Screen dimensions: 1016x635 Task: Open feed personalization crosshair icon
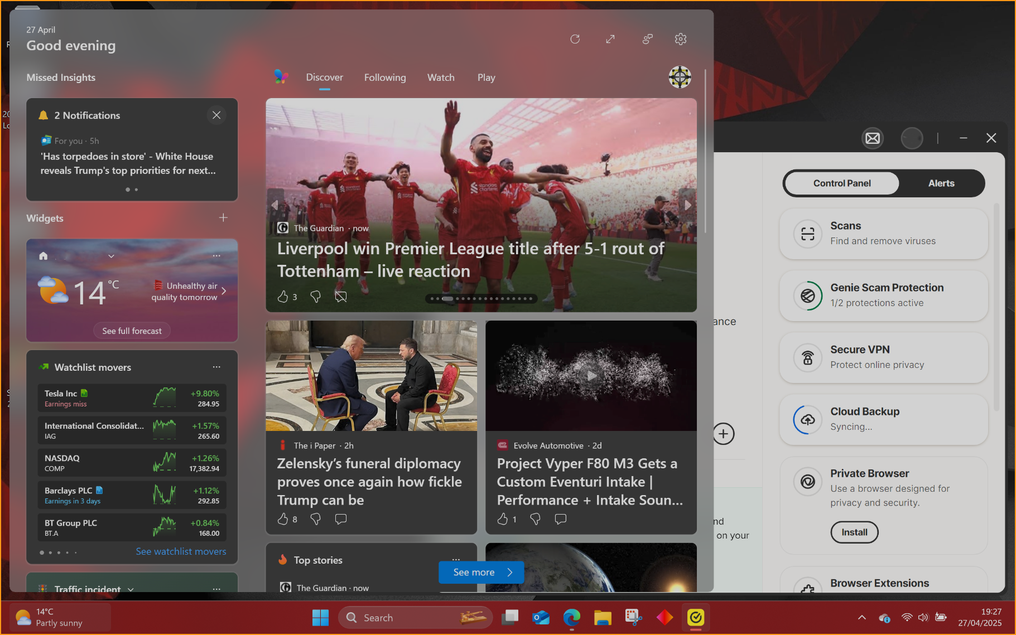pyautogui.click(x=680, y=77)
